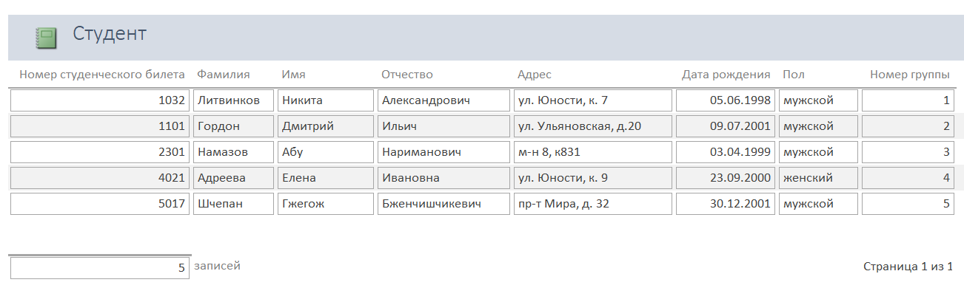Viewport: 964px width, 288px height.
Task: Click the 'Фамилия' column header
Action: tap(224, 75)
